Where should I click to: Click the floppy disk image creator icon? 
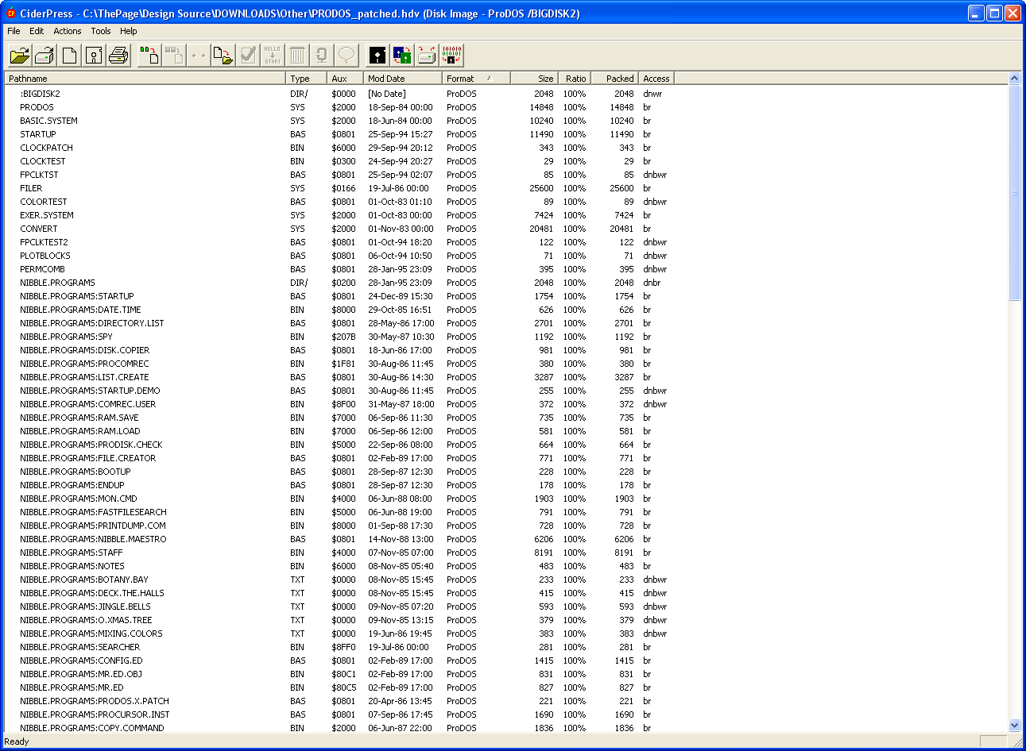point(94,55)
